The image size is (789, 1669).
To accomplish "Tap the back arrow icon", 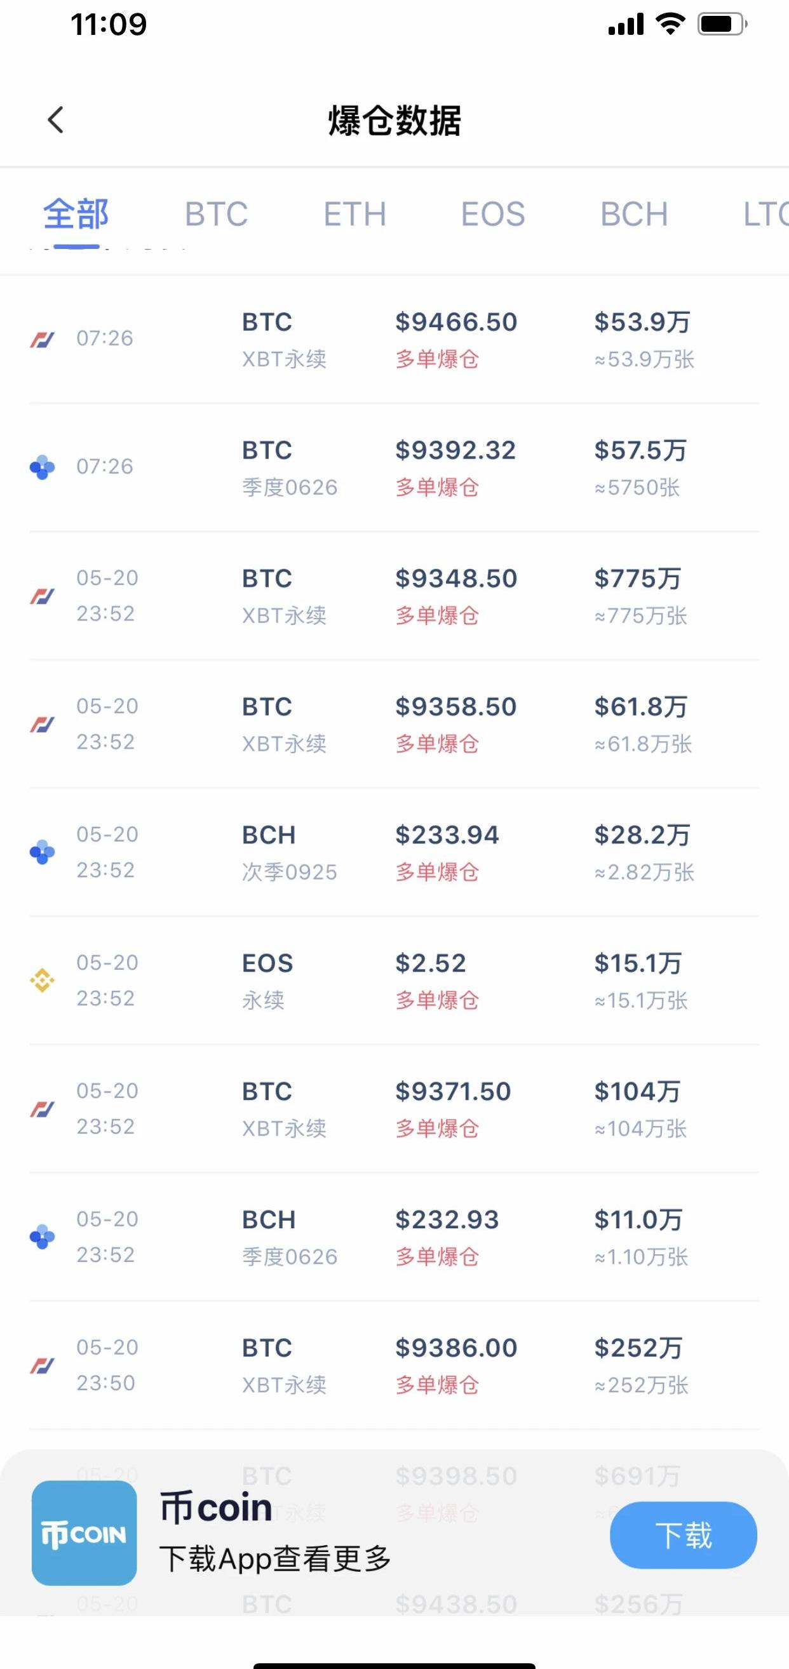I will [57, 120].
